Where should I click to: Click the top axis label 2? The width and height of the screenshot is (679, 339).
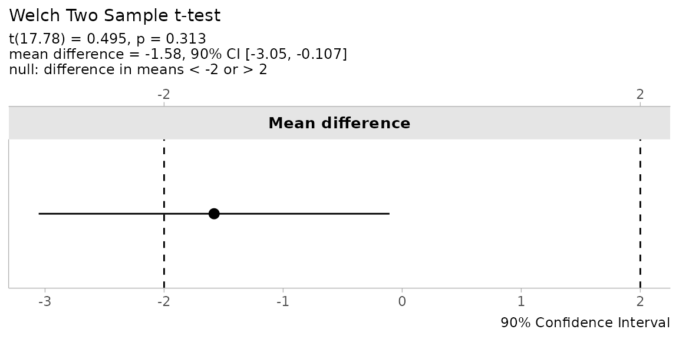click(640, 94)
